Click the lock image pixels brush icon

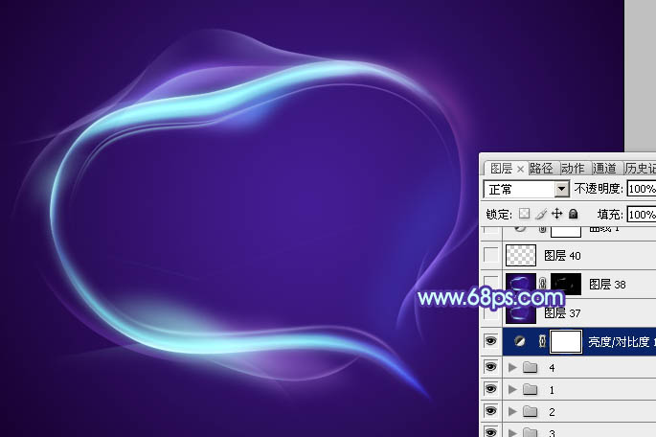click(540, 214)
